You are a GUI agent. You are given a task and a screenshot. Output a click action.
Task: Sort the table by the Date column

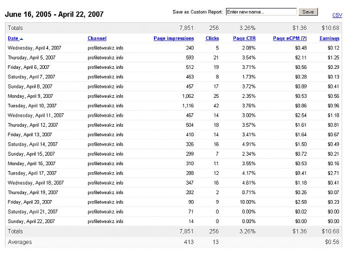click(x=13, y=38)
